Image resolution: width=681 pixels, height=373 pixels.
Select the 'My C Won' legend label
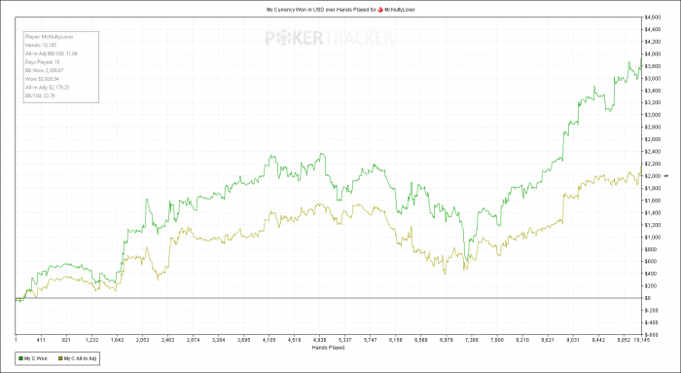click(x=36, y=358)
